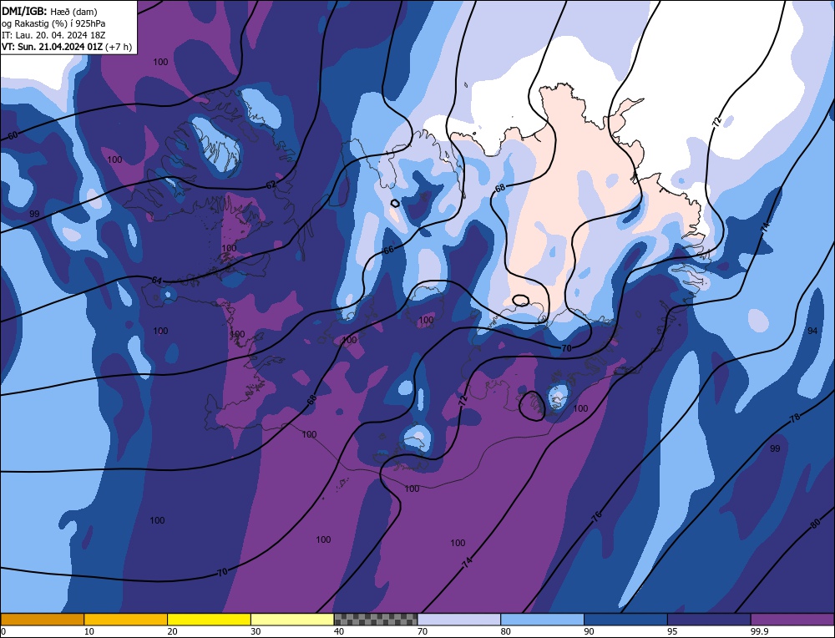
Task: Click the '66' contour label
Action: coord(389,249)
